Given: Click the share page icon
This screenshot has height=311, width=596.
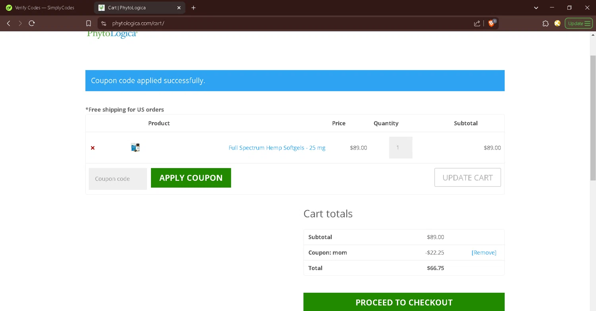Looking at the screenshot, I should [477, 23].
